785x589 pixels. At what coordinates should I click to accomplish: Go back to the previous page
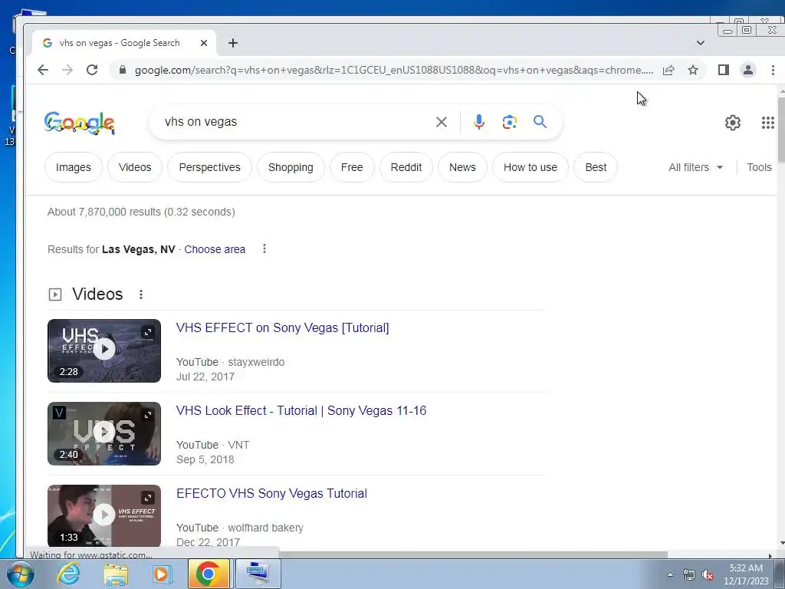[x=43, y=70]
